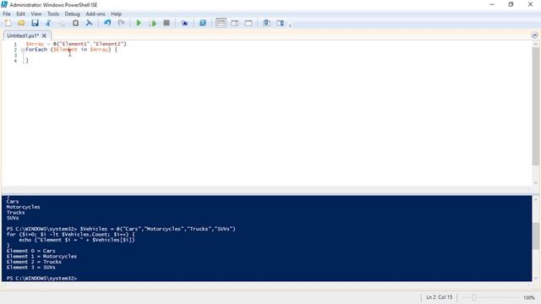Click the Ln 2 Col 15 indicator
This screenshot has height=304, width=541.
coord(439,297)
